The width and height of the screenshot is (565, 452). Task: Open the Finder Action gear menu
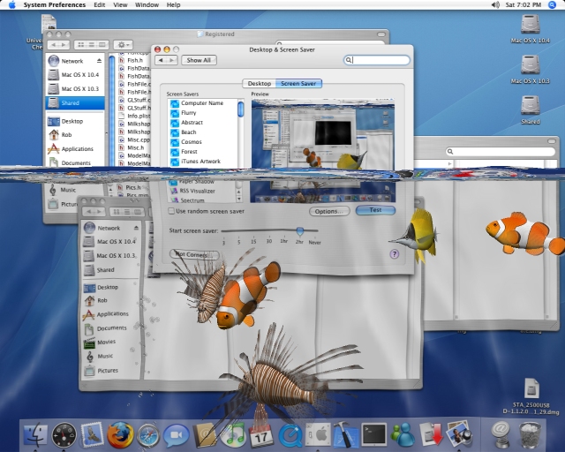[123, 44]
